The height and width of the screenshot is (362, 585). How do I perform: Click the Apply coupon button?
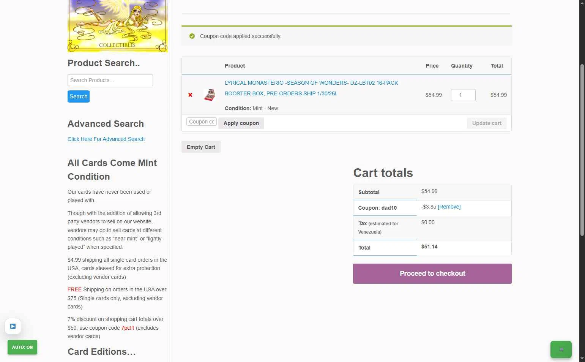point(241,123)
